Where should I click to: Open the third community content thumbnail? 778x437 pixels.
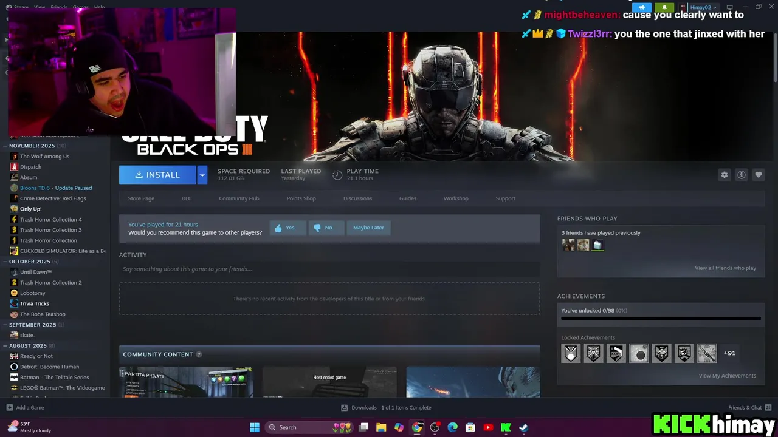[473, 382]
